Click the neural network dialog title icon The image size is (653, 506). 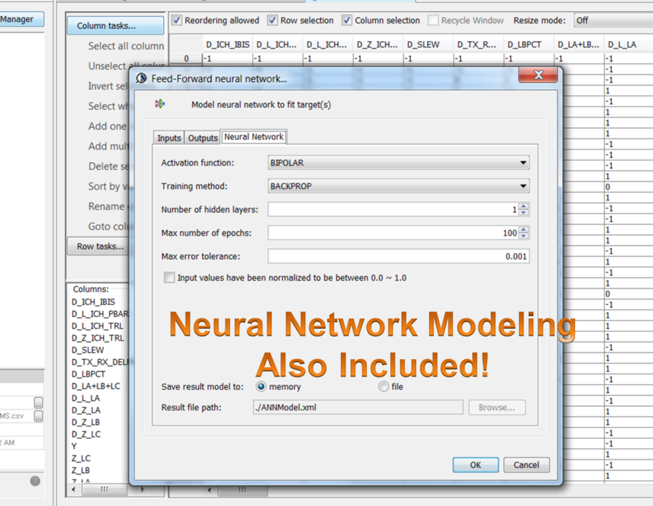pyautogui.click(x=141, y=78)
